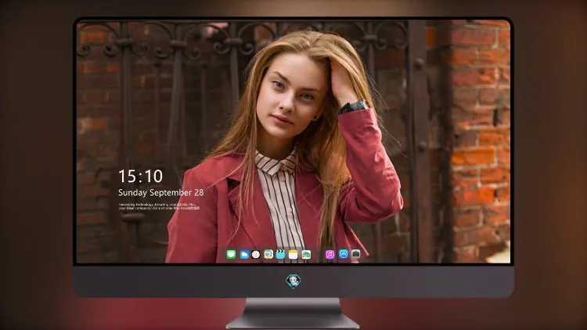Open the Camera app in dock

(356, 254)
